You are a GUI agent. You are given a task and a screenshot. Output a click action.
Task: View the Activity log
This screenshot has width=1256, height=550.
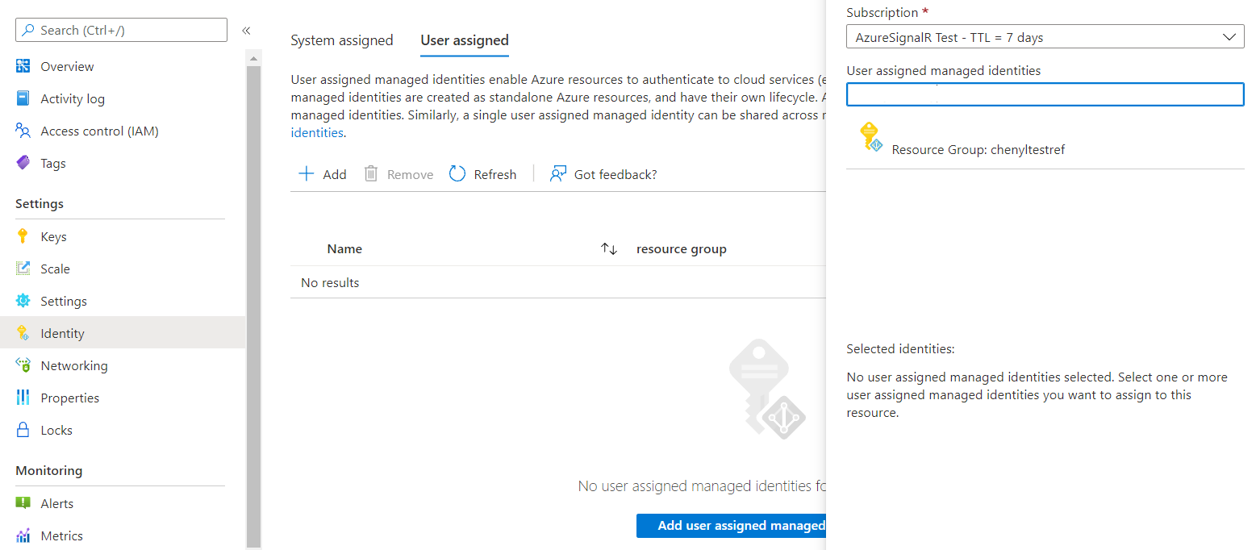(x=72, y=98)
